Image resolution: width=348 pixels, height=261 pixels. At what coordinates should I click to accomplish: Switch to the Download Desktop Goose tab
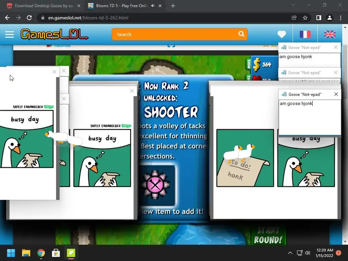click(x=43, y=6)
